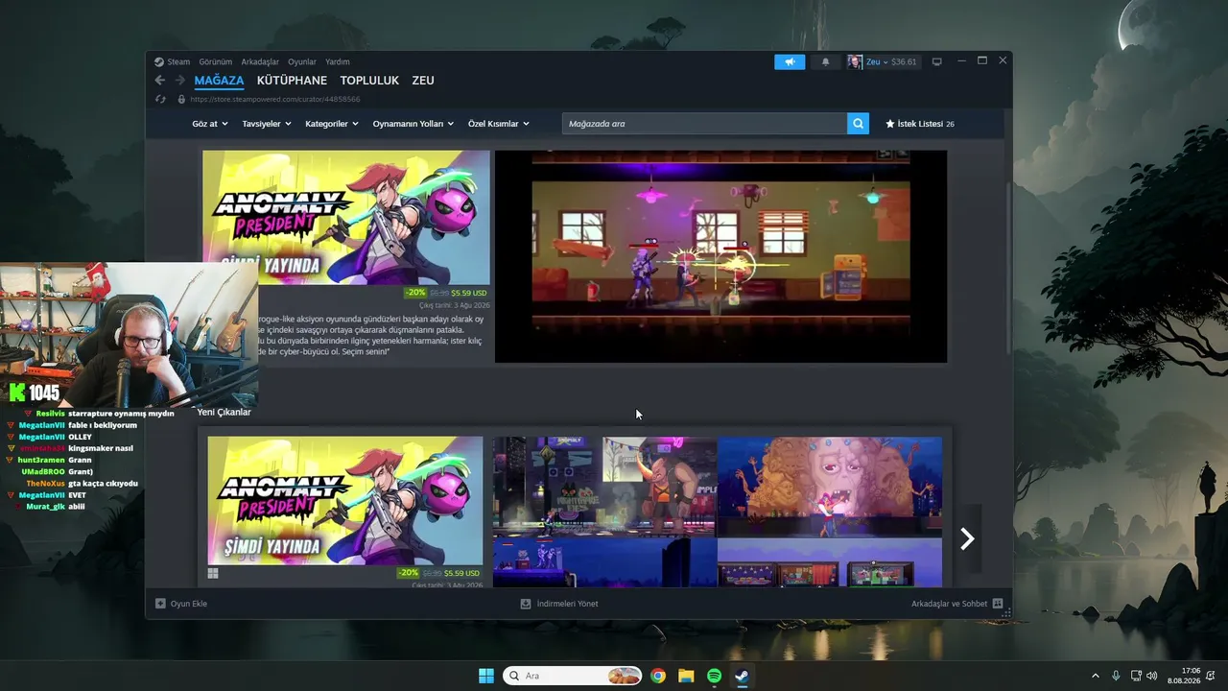Open the Windows Start menu
Image resolution: width=1228 pixels, height=691 pixels.
[486, 676]
